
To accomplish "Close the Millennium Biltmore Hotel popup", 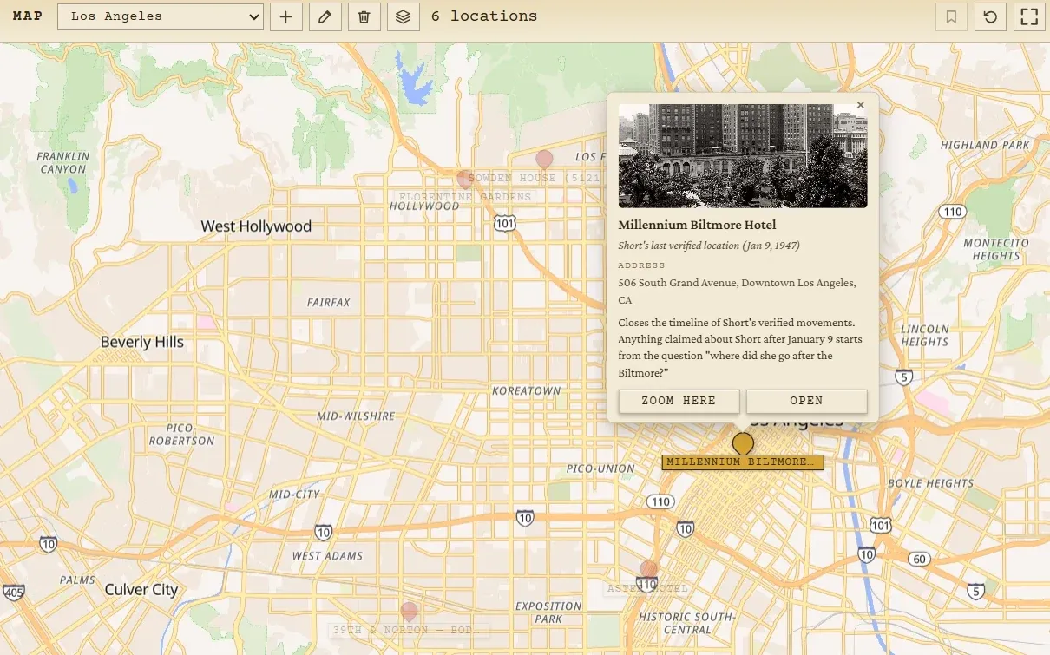I will tap(861, 105).
